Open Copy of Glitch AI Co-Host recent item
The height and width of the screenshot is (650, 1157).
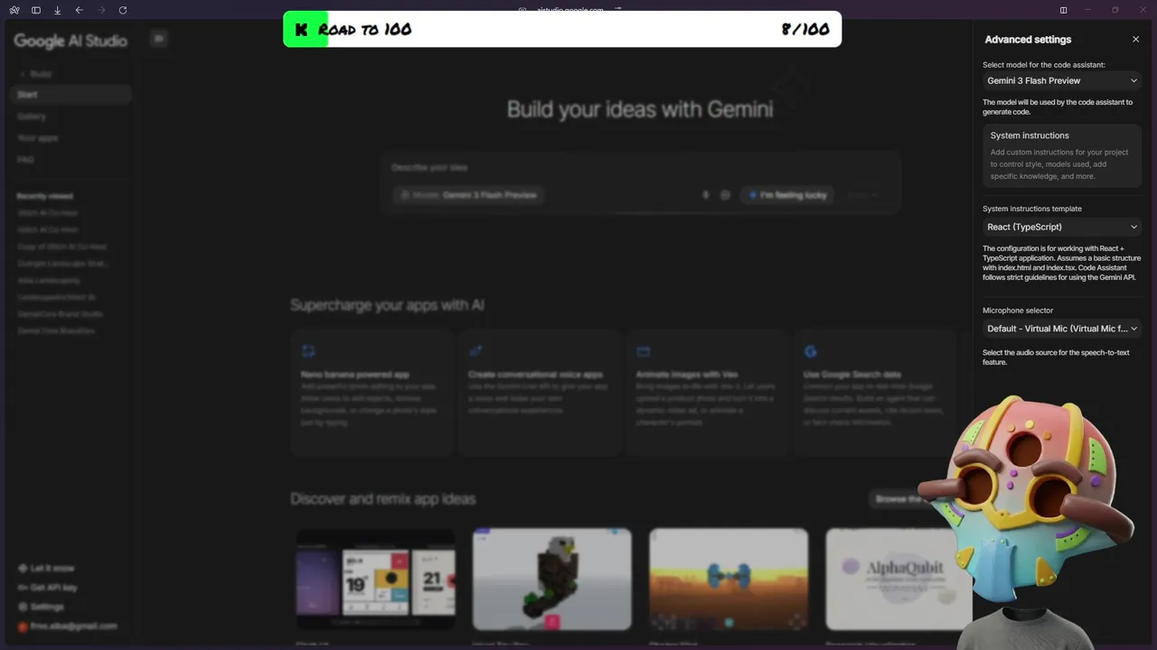pos(62,246)
